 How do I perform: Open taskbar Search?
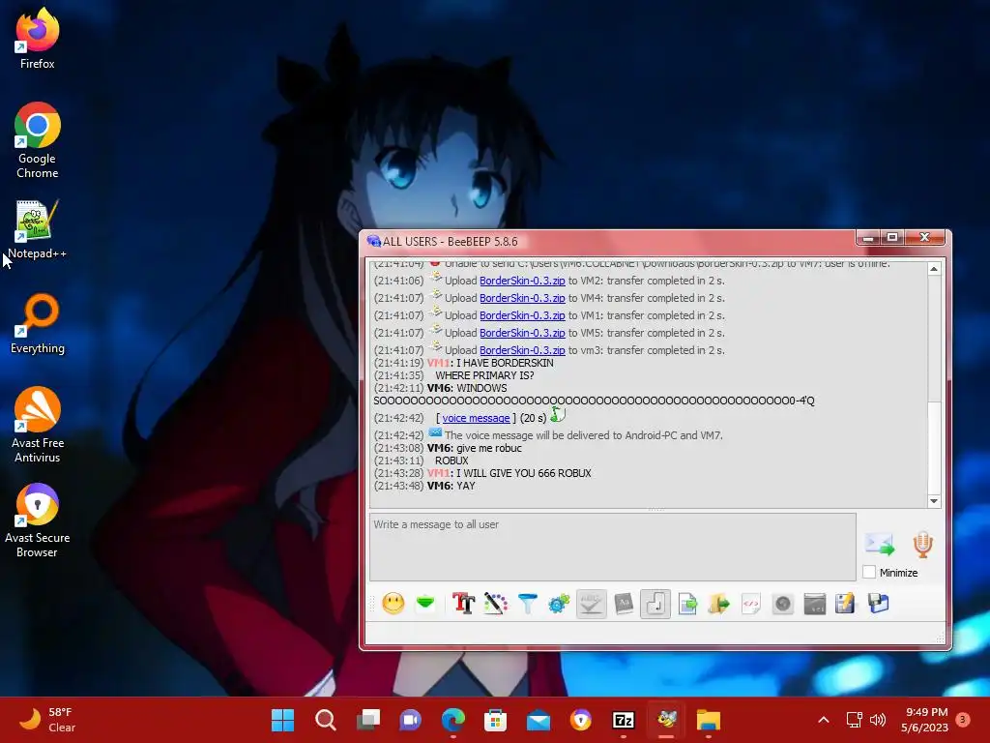(x=325, y=720)
